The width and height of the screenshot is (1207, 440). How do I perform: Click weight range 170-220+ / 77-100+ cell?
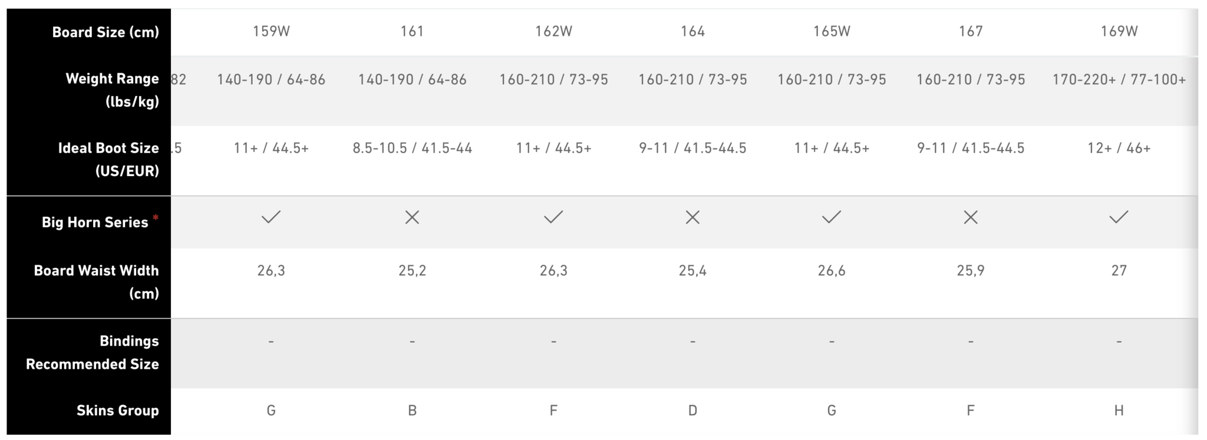(x=1119, y=80)
